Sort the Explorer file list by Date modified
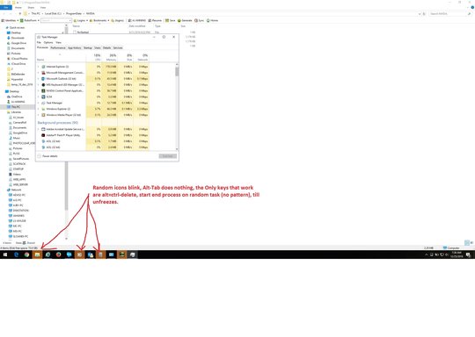Image resolution: width=475 pixels, height=337 pixels. (137, 26)
